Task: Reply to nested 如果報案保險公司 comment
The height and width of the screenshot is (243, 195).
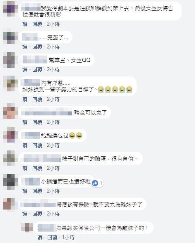Action: click(x=52, y=237)
